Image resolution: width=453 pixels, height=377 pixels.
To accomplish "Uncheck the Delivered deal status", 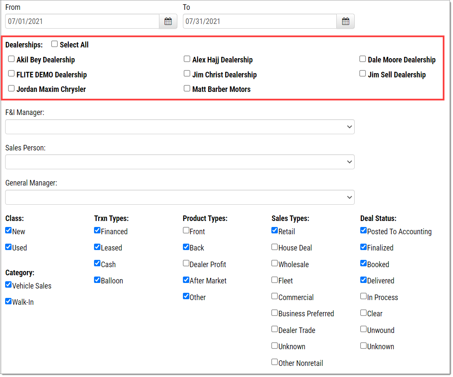I will coord(363,280).
